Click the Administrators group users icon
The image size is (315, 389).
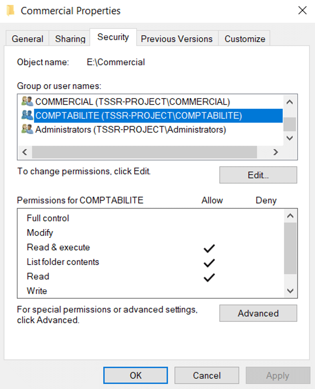click(27, 130)
